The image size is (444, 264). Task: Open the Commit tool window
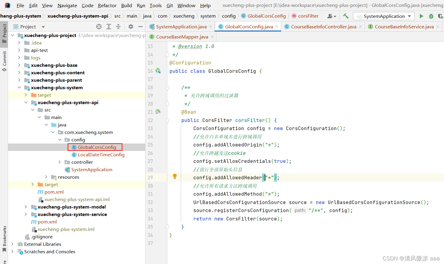point(4,61)
